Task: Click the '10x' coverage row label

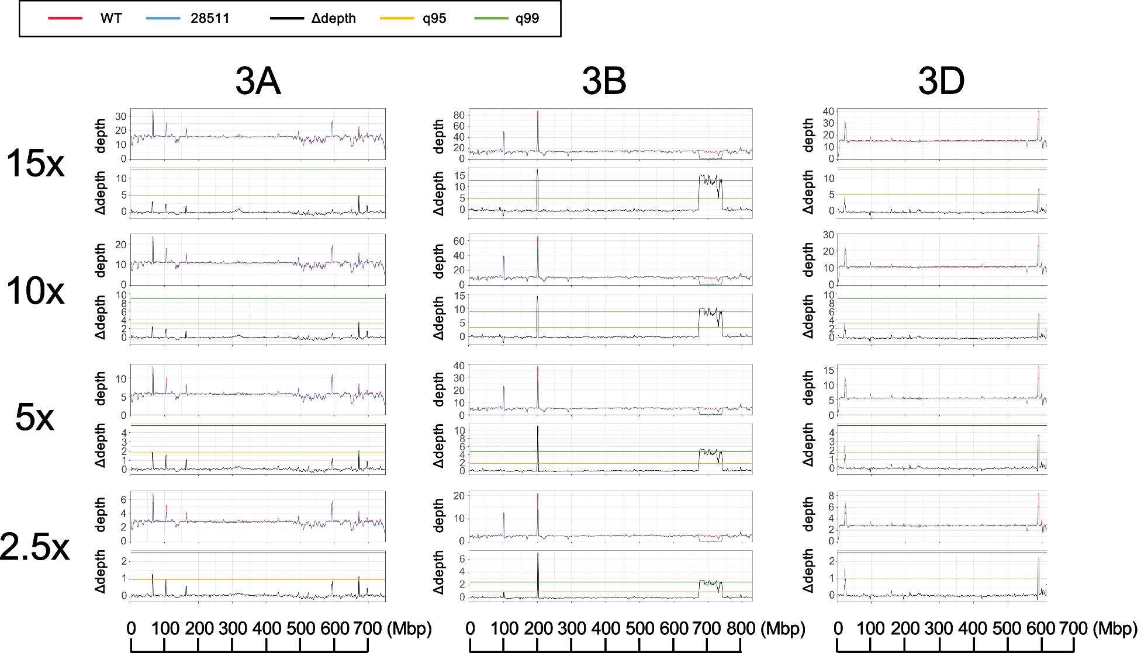Action: [x=35, y=290]
